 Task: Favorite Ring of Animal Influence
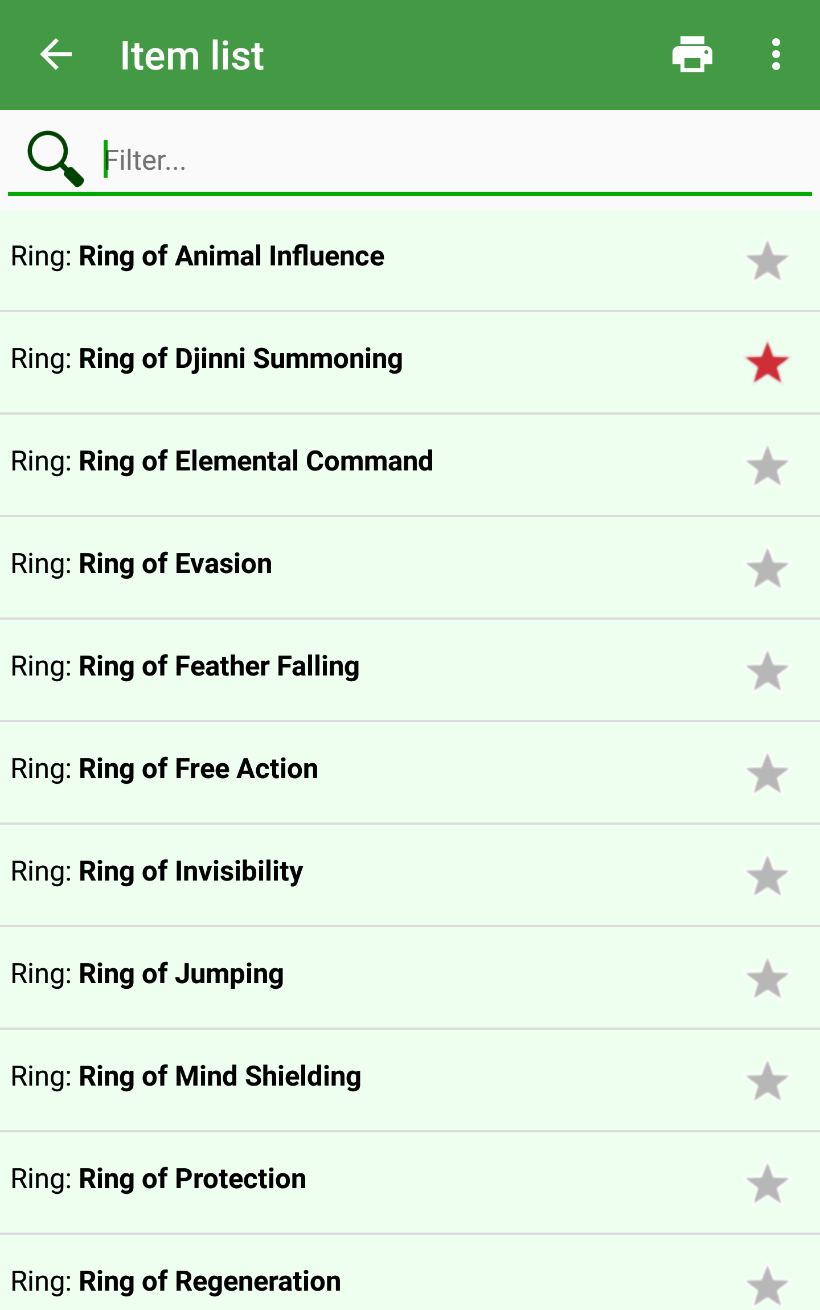tap(767, 261)
